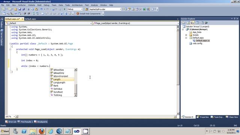Viewport: 240px width, 135px height.
Task: Click Solution Explorer Properties icon
Action: pyautogui.click(x=183, y=23)
